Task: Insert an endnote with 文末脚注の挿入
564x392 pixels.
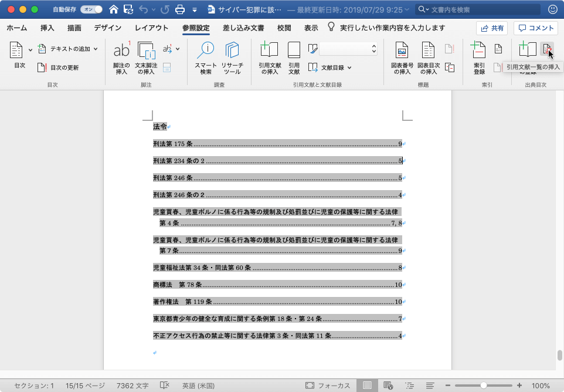Action: [x=146, y=58]
